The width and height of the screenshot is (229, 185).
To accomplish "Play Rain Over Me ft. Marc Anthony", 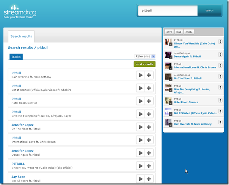I will pos(140,75).
